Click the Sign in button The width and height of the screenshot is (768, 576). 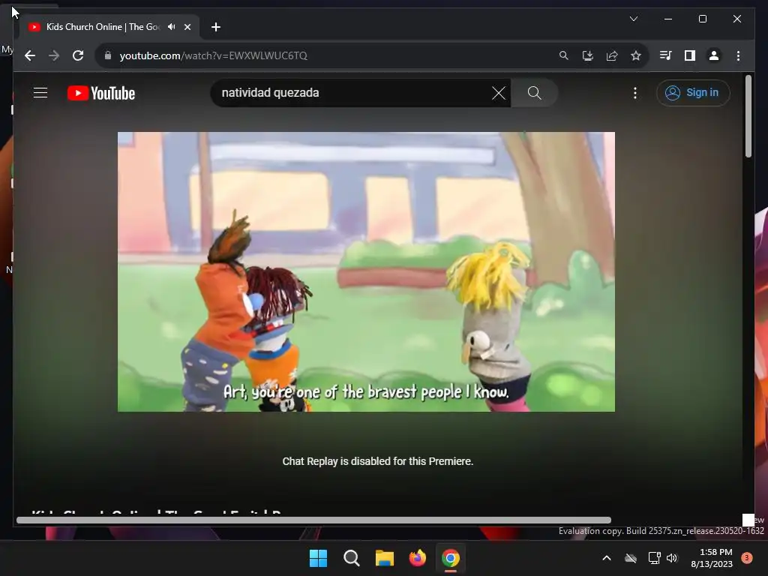coord(692,92)
